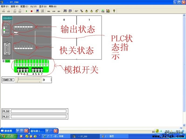Click the red-X configuration toolbar icon
Screen dimensions: 186x139
point(108,11)
